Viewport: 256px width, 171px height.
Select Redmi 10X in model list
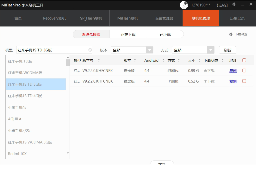[x=36, y=154]
